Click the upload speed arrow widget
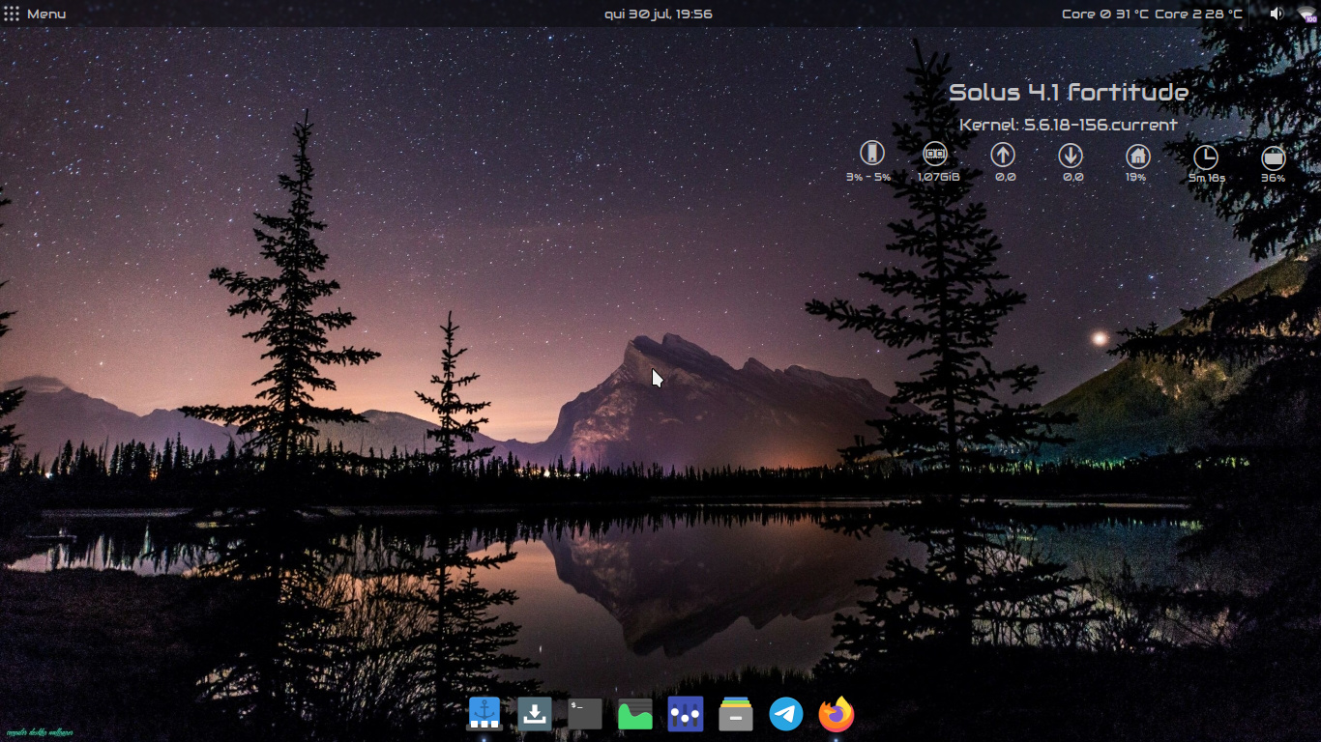Image resolution: width=1321 pixels, height=742 pixels. pos(1003,155)
